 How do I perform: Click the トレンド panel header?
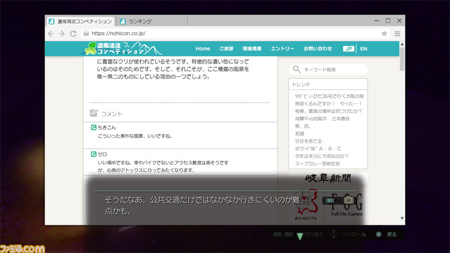point(328,84)
